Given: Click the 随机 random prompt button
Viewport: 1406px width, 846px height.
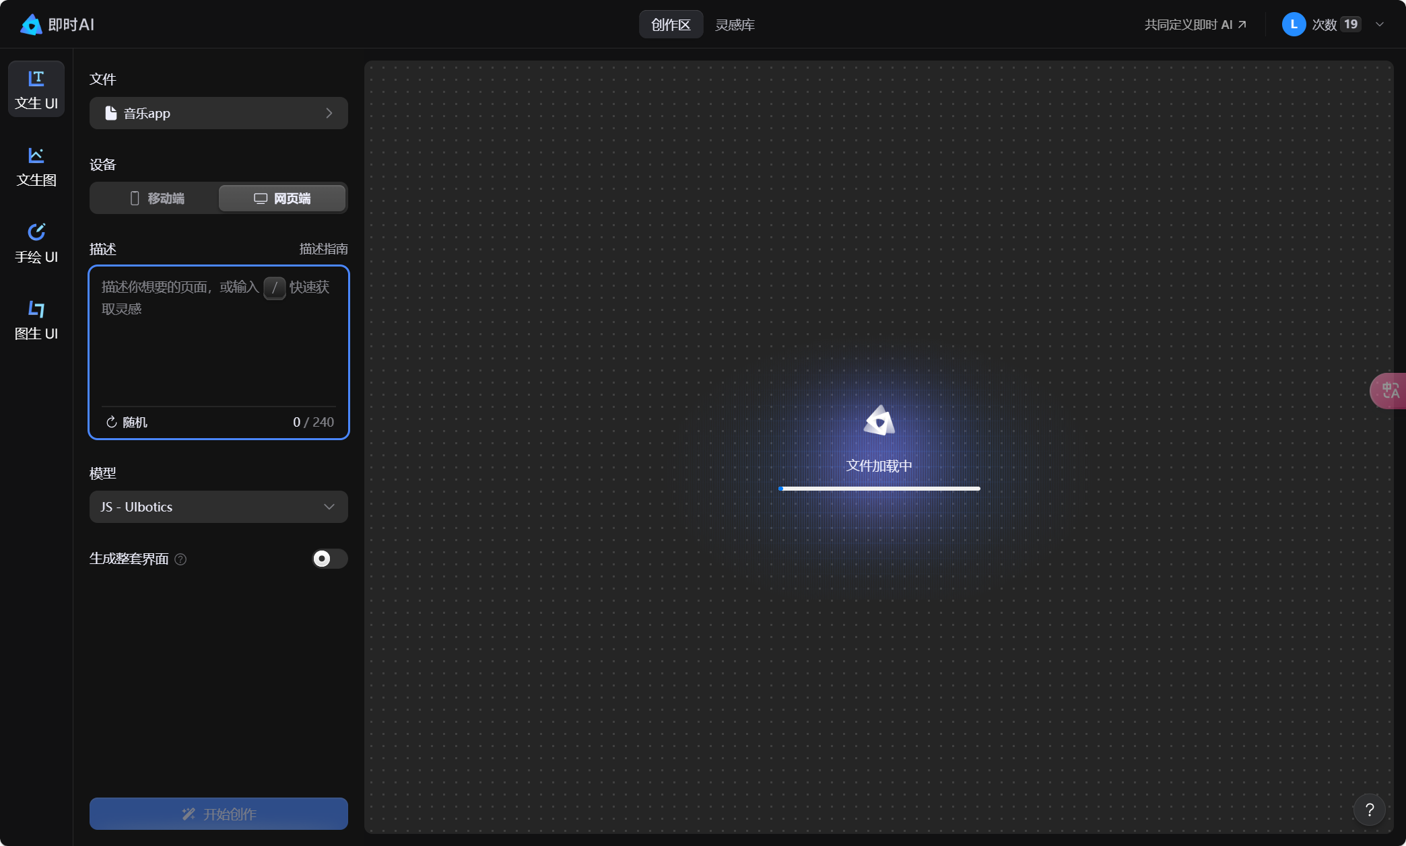Looking at the screenshot, I should click(x=127, y=422).
